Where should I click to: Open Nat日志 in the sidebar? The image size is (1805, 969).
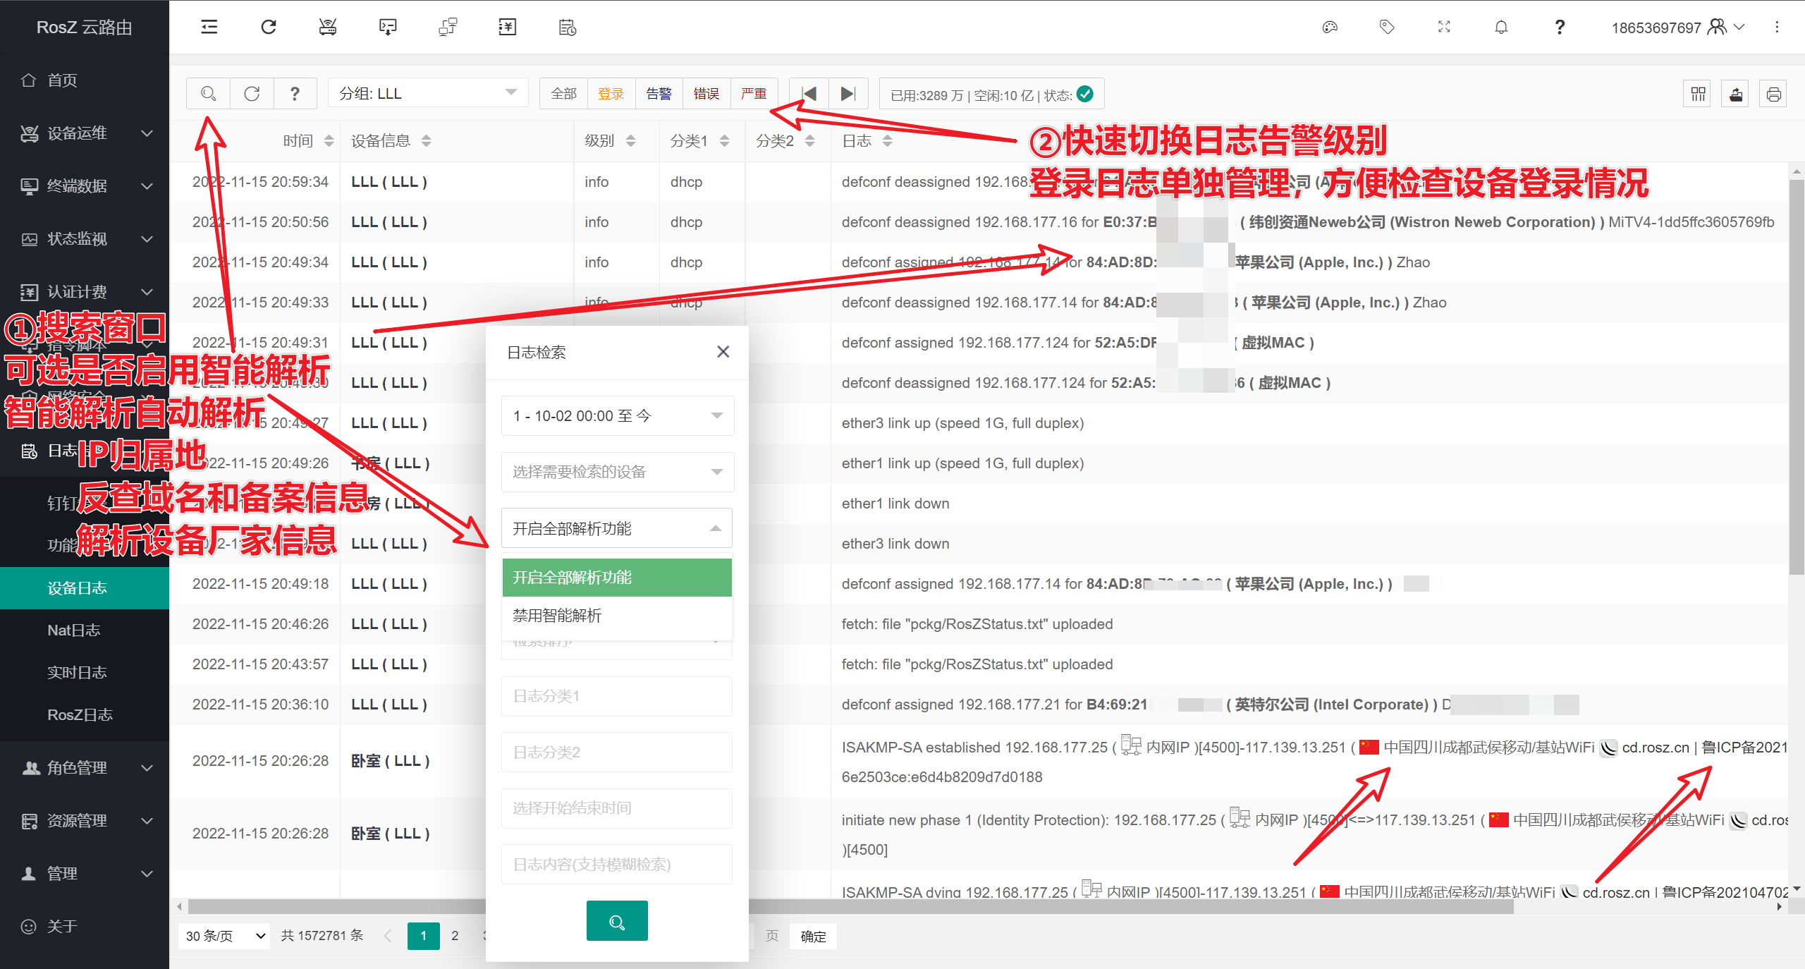pos(74,630)
